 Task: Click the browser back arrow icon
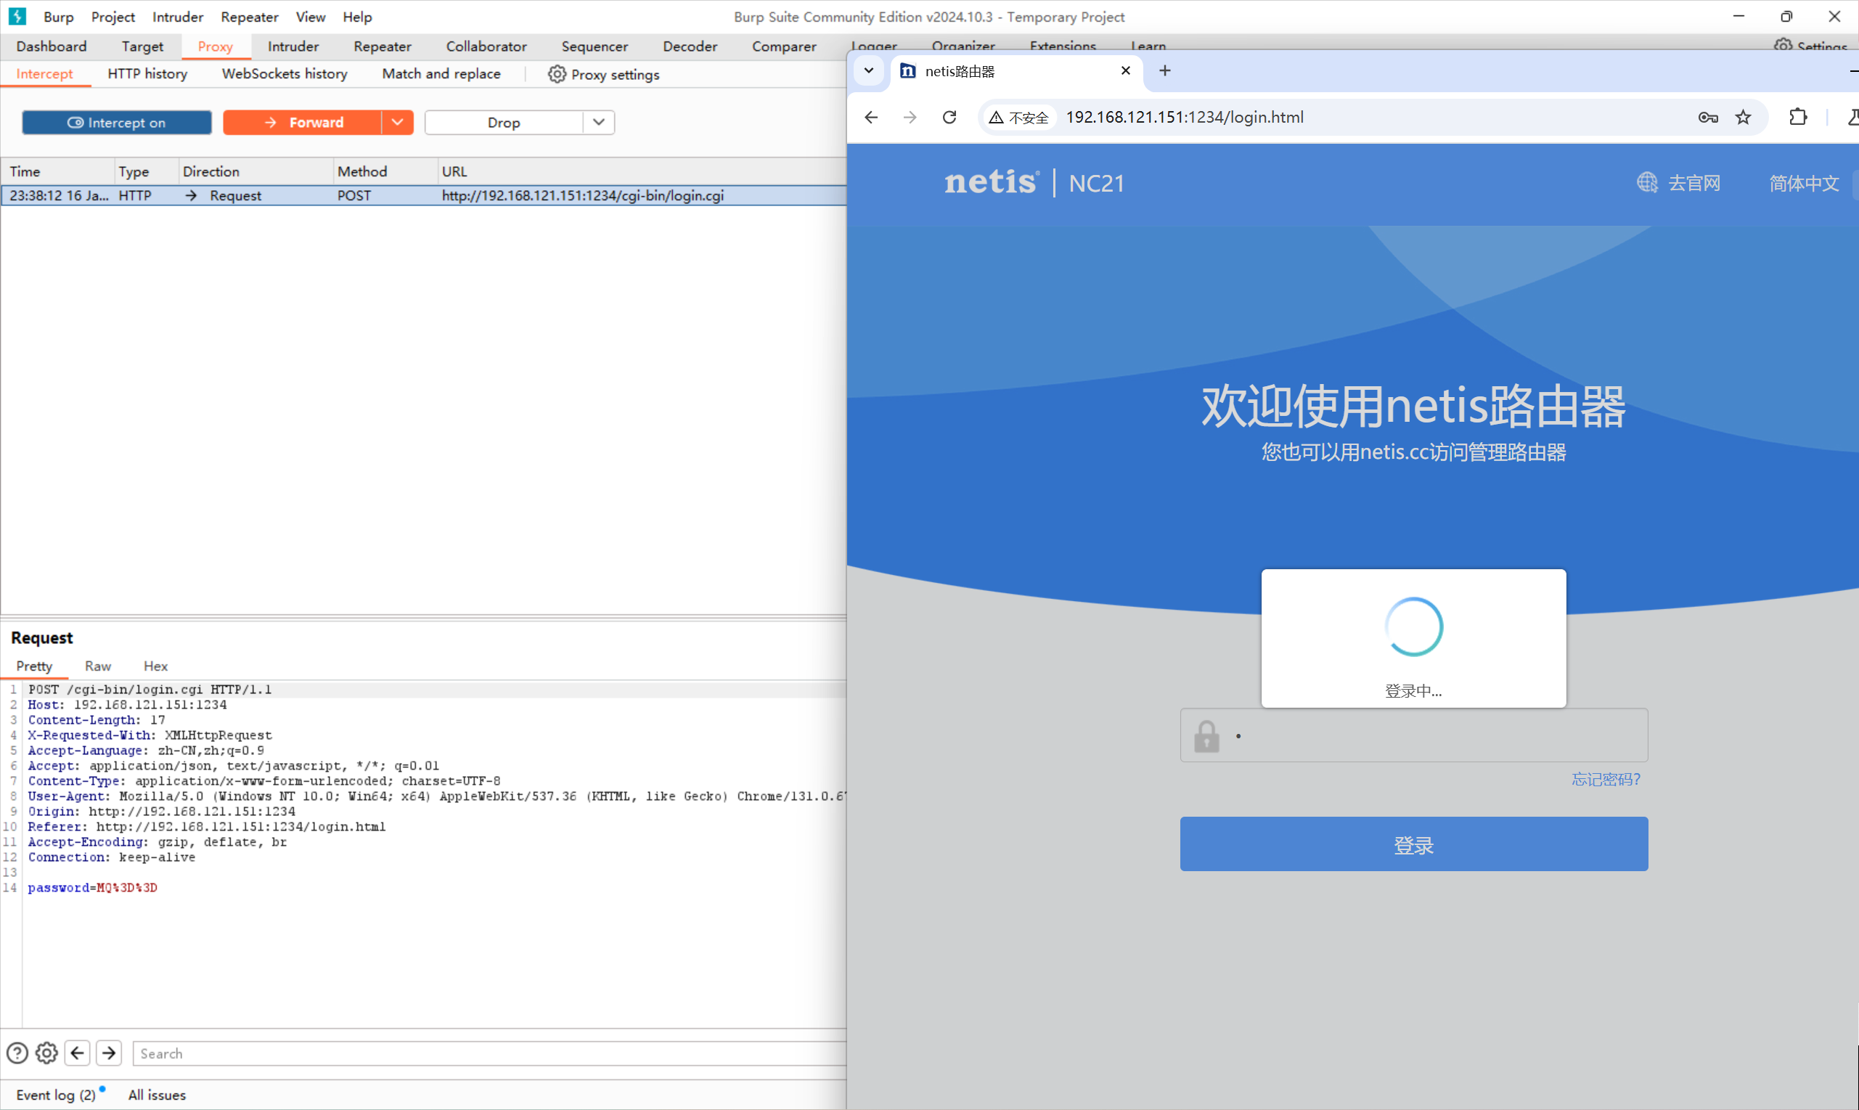871,118
